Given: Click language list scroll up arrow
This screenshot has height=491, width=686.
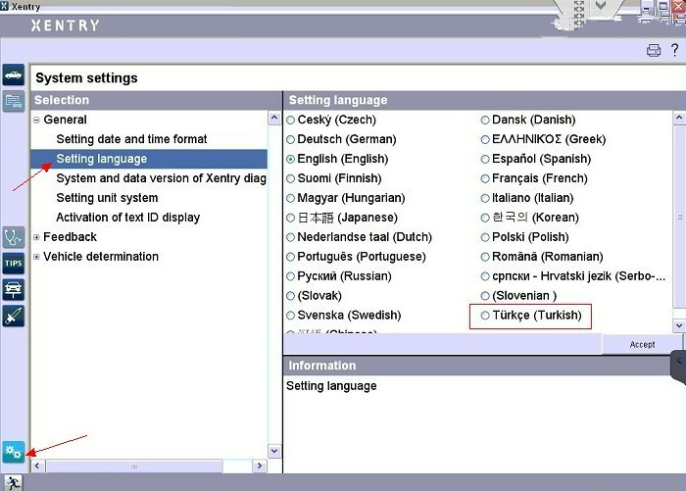Looking at the screenshot, I should click(679, 118).
